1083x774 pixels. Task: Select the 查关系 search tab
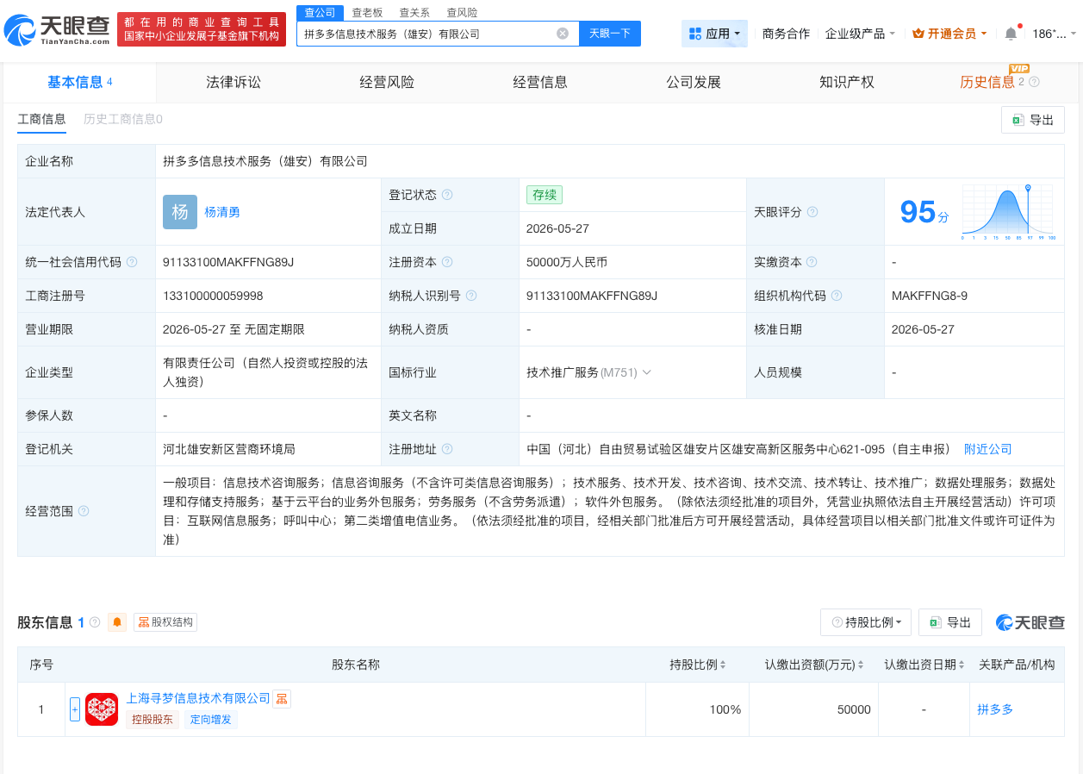pyautogui.click(x=414, y=13)
